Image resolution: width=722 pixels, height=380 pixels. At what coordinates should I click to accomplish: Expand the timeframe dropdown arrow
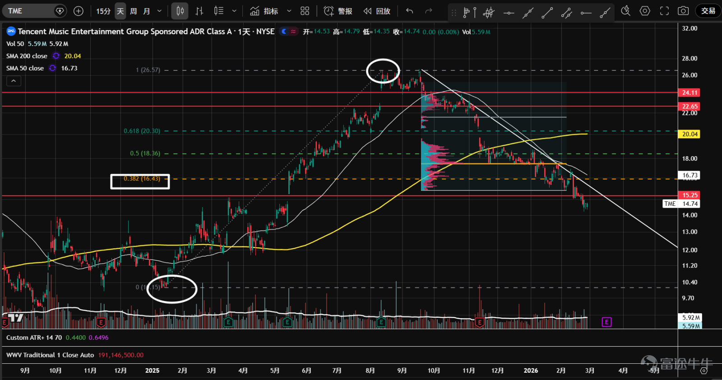(x=159, y=11)
